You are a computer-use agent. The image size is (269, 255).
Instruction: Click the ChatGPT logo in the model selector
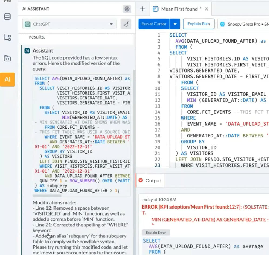coord(27,24)
